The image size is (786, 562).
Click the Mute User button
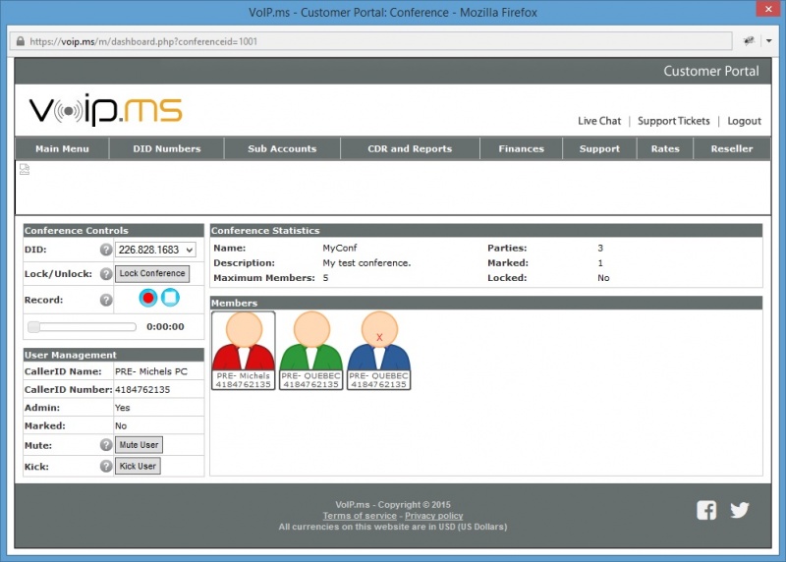(139, 445)
